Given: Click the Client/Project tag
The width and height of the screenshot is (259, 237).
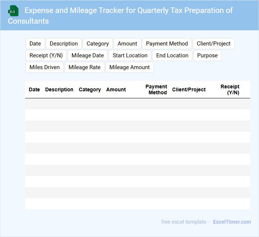Looking at the screenshot, I should click(x=213, y=44).
